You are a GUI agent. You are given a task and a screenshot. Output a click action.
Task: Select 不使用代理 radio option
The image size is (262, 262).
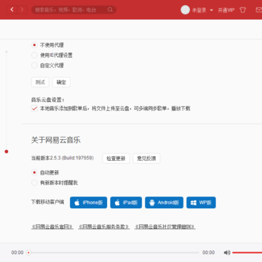(x=34, y=45)
